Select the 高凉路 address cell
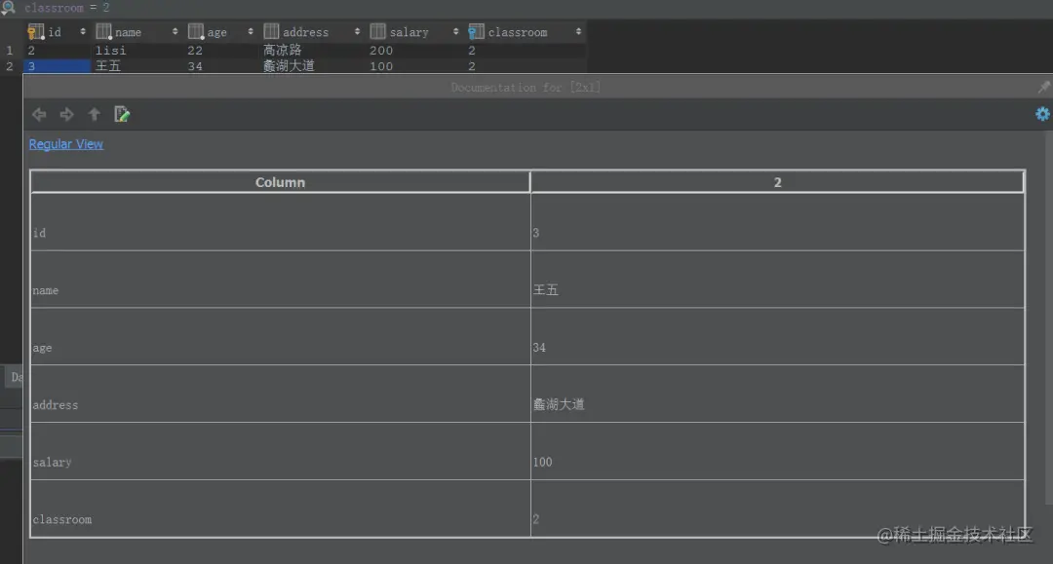The height and width of the screenshot is (564, 1053). (x=312, y=51)
